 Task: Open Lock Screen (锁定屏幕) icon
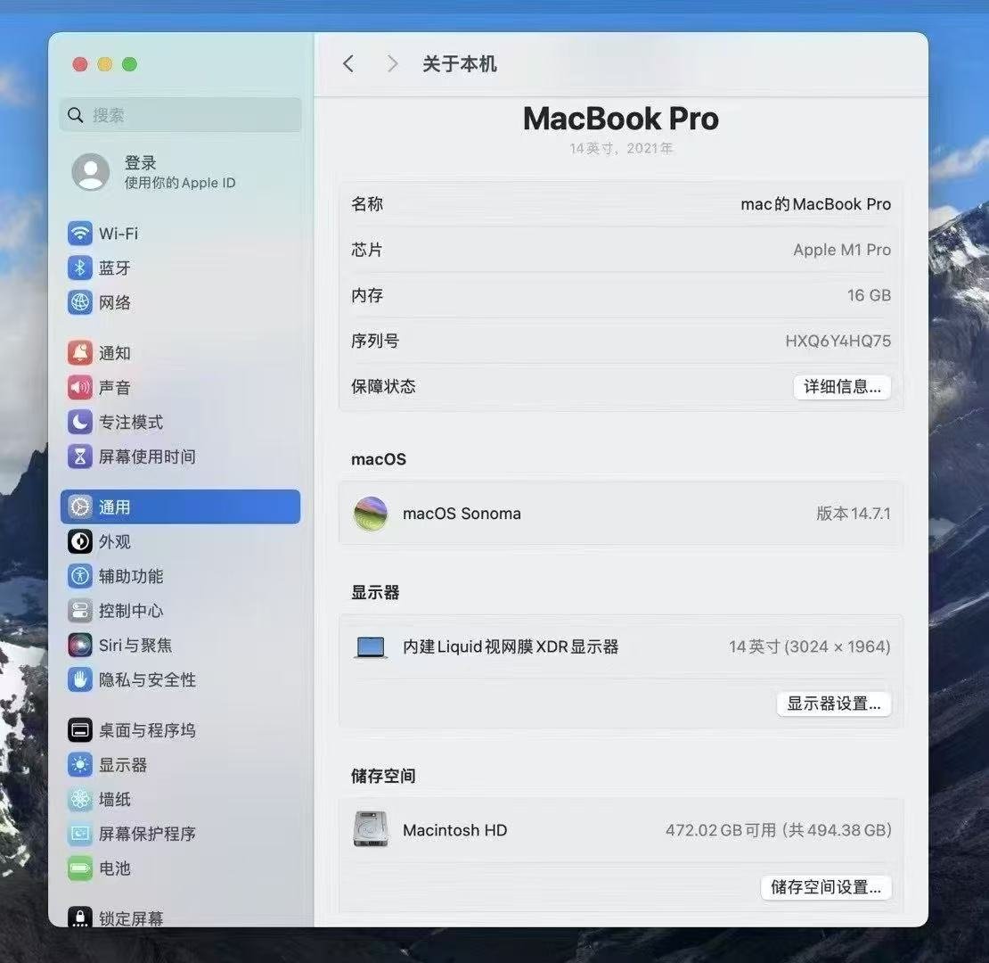(79, 917)
